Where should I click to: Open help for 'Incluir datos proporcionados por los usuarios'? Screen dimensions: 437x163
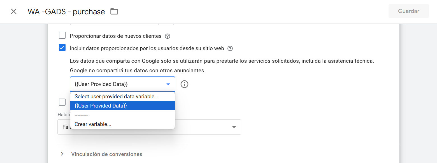[x=230, y=48]
